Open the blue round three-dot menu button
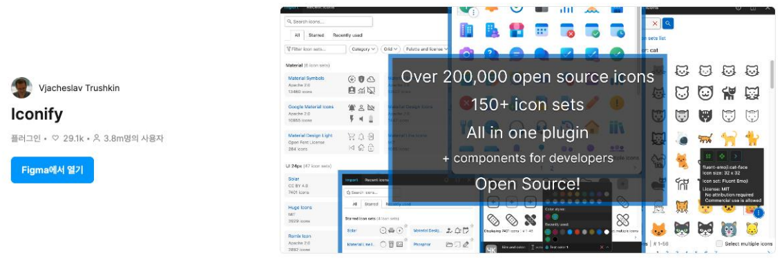This screenshot has height=262, width=784. [x=758, y=213]
